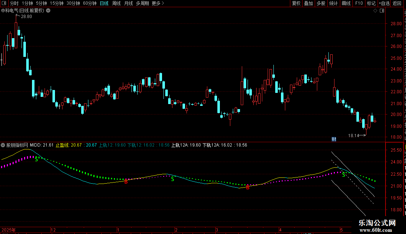
Task: Toggle the left sidebar panel icon
Action: [4, 3]
